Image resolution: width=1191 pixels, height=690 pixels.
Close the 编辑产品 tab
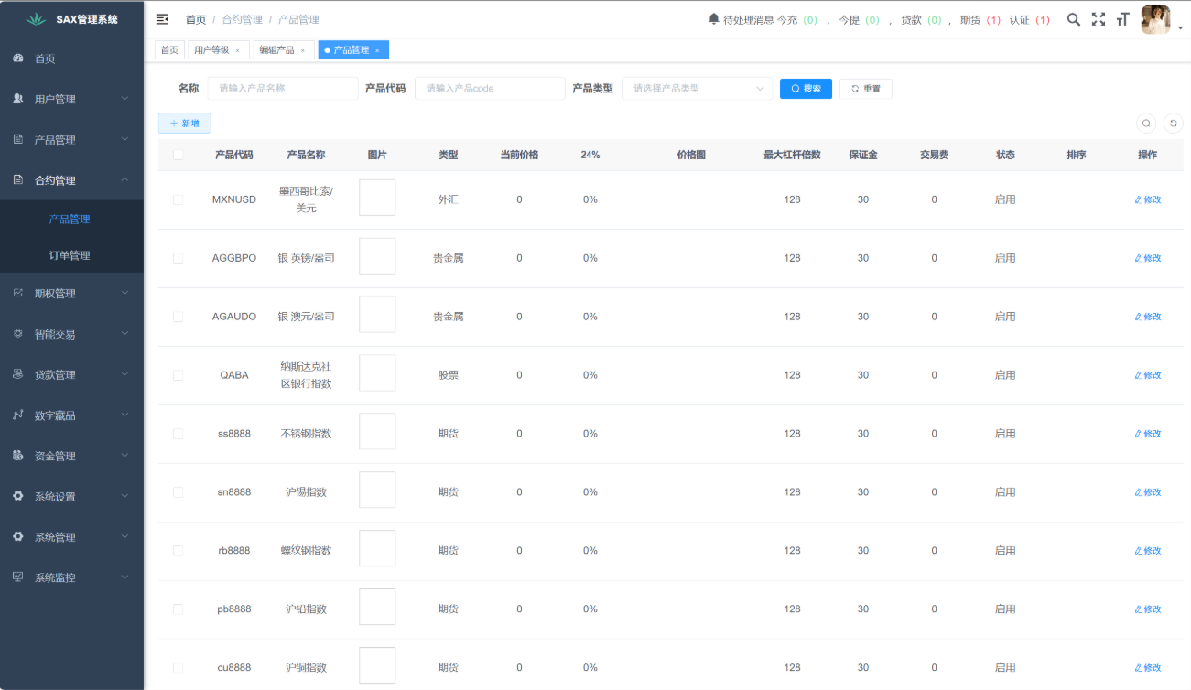pyautogui.click(x=302, y=50)
